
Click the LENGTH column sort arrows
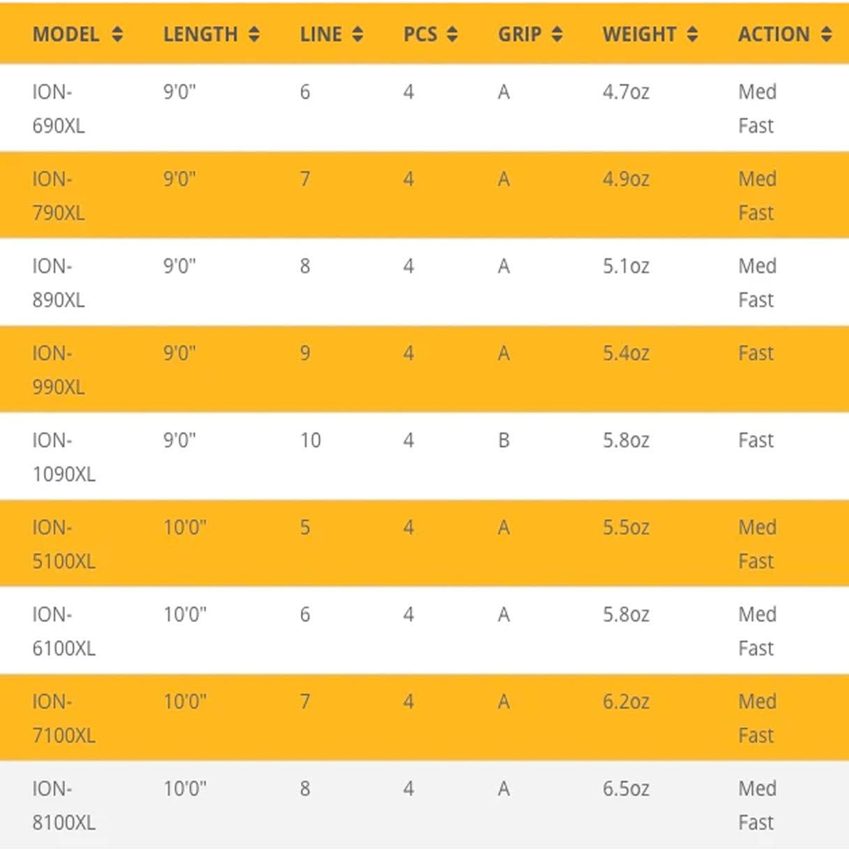255,34
